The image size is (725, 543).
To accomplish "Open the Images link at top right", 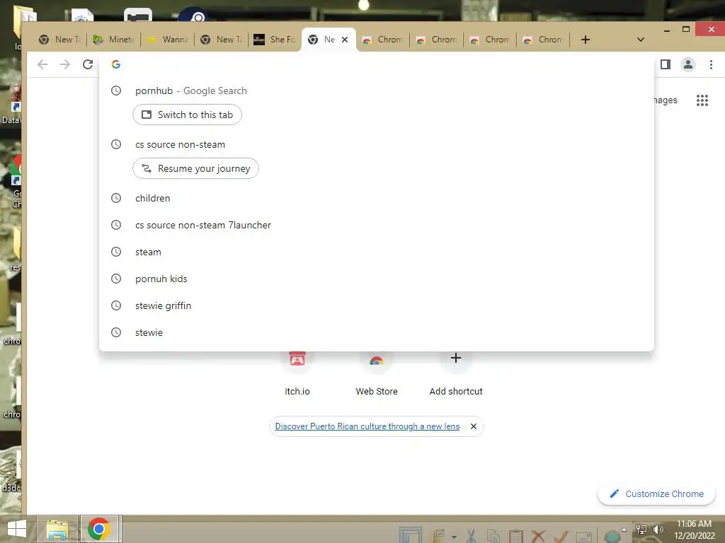I will tap(666, 100).
